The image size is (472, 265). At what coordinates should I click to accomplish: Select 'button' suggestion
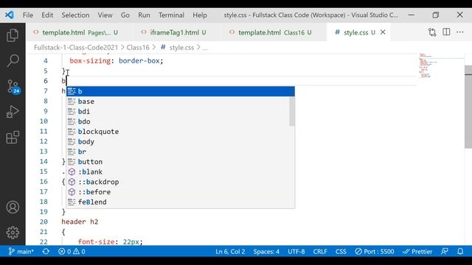tap(180, 162)
